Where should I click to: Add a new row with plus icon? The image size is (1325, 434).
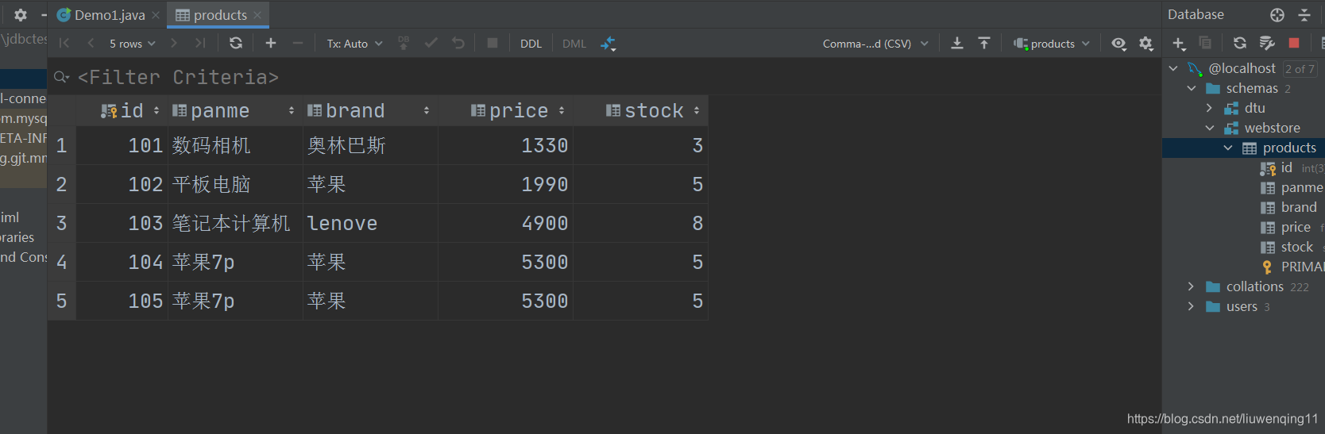271,44
